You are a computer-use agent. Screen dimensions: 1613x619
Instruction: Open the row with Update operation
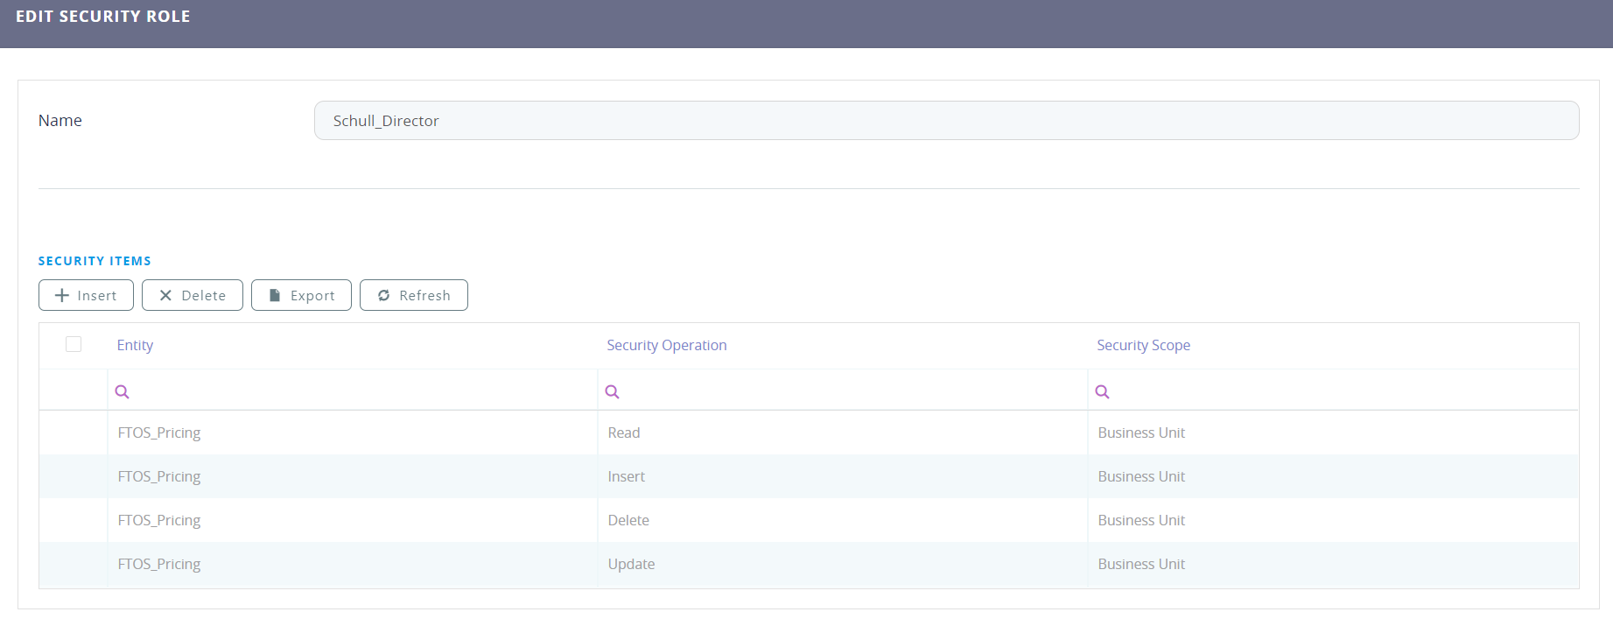tap(631, 564)
